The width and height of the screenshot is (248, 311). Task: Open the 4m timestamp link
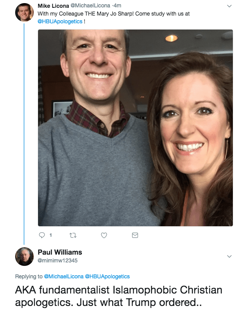(116, 6)
